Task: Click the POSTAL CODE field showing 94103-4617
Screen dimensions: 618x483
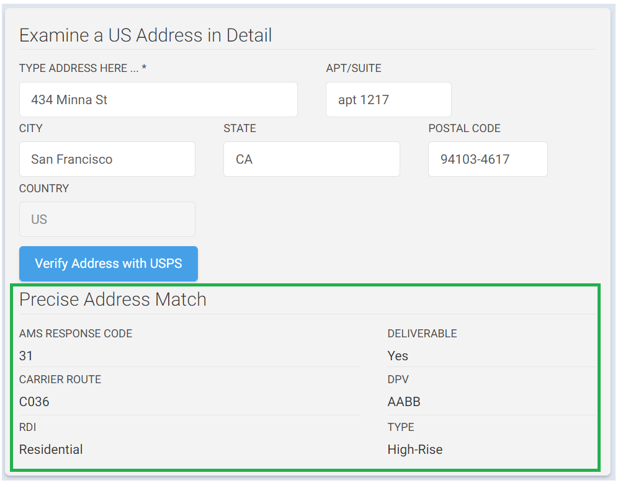Action: (x=488, y=159)
